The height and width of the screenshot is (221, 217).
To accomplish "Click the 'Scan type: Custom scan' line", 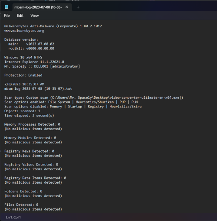I will click(x=94, y=97).
